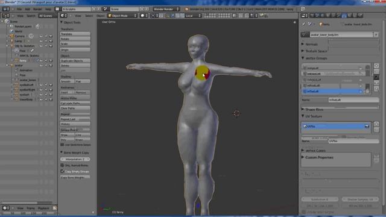The image size is (386, 217).
Task: Click the Duplicate Objects button
Action: pos(75,60)
